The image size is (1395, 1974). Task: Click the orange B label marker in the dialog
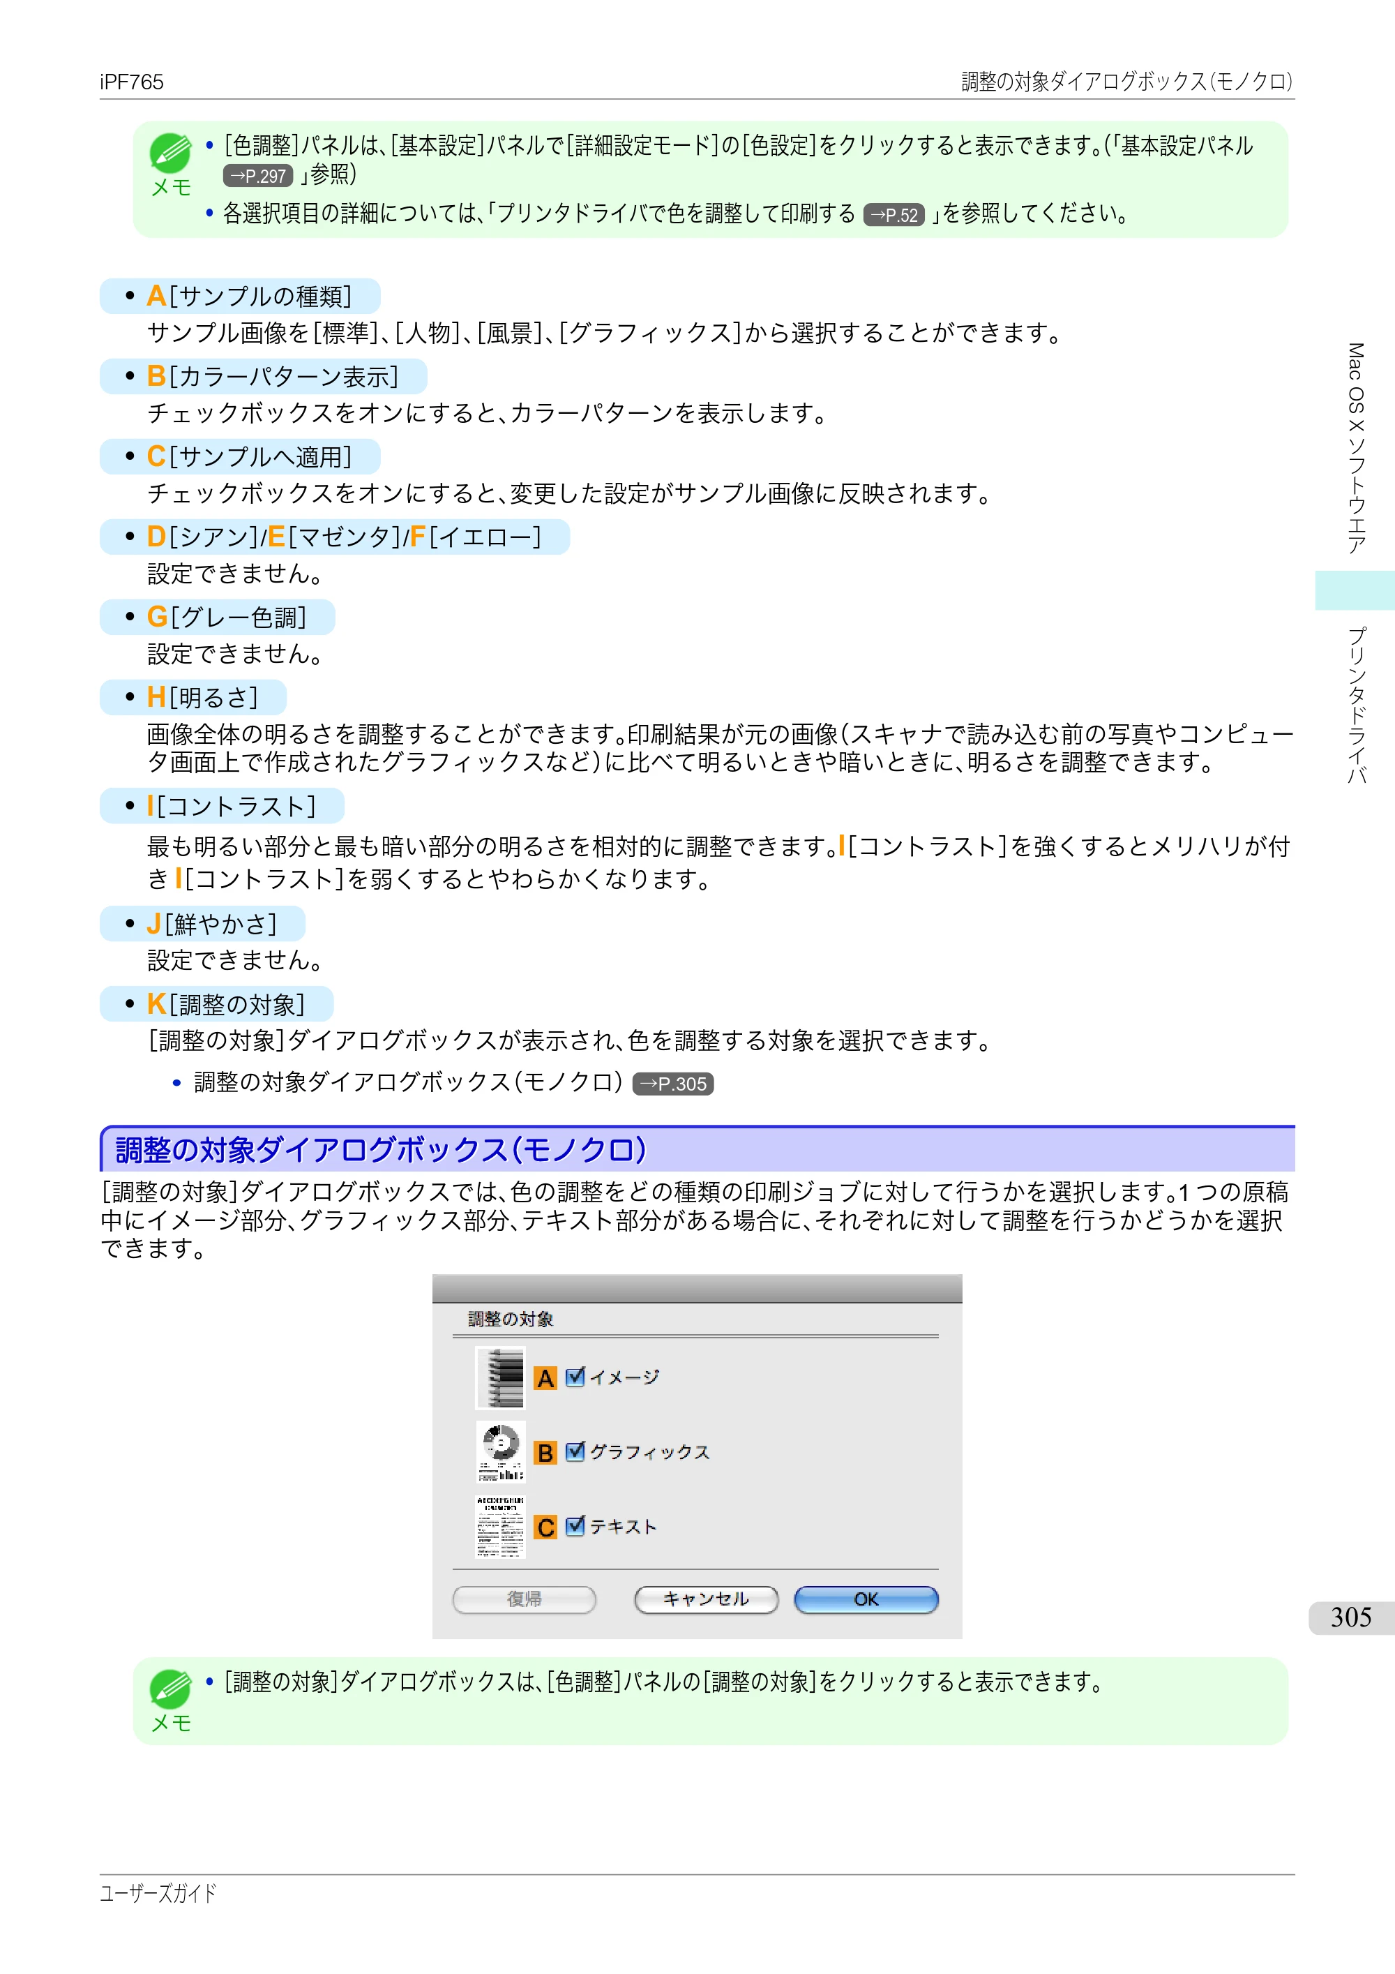[545, 1453]
